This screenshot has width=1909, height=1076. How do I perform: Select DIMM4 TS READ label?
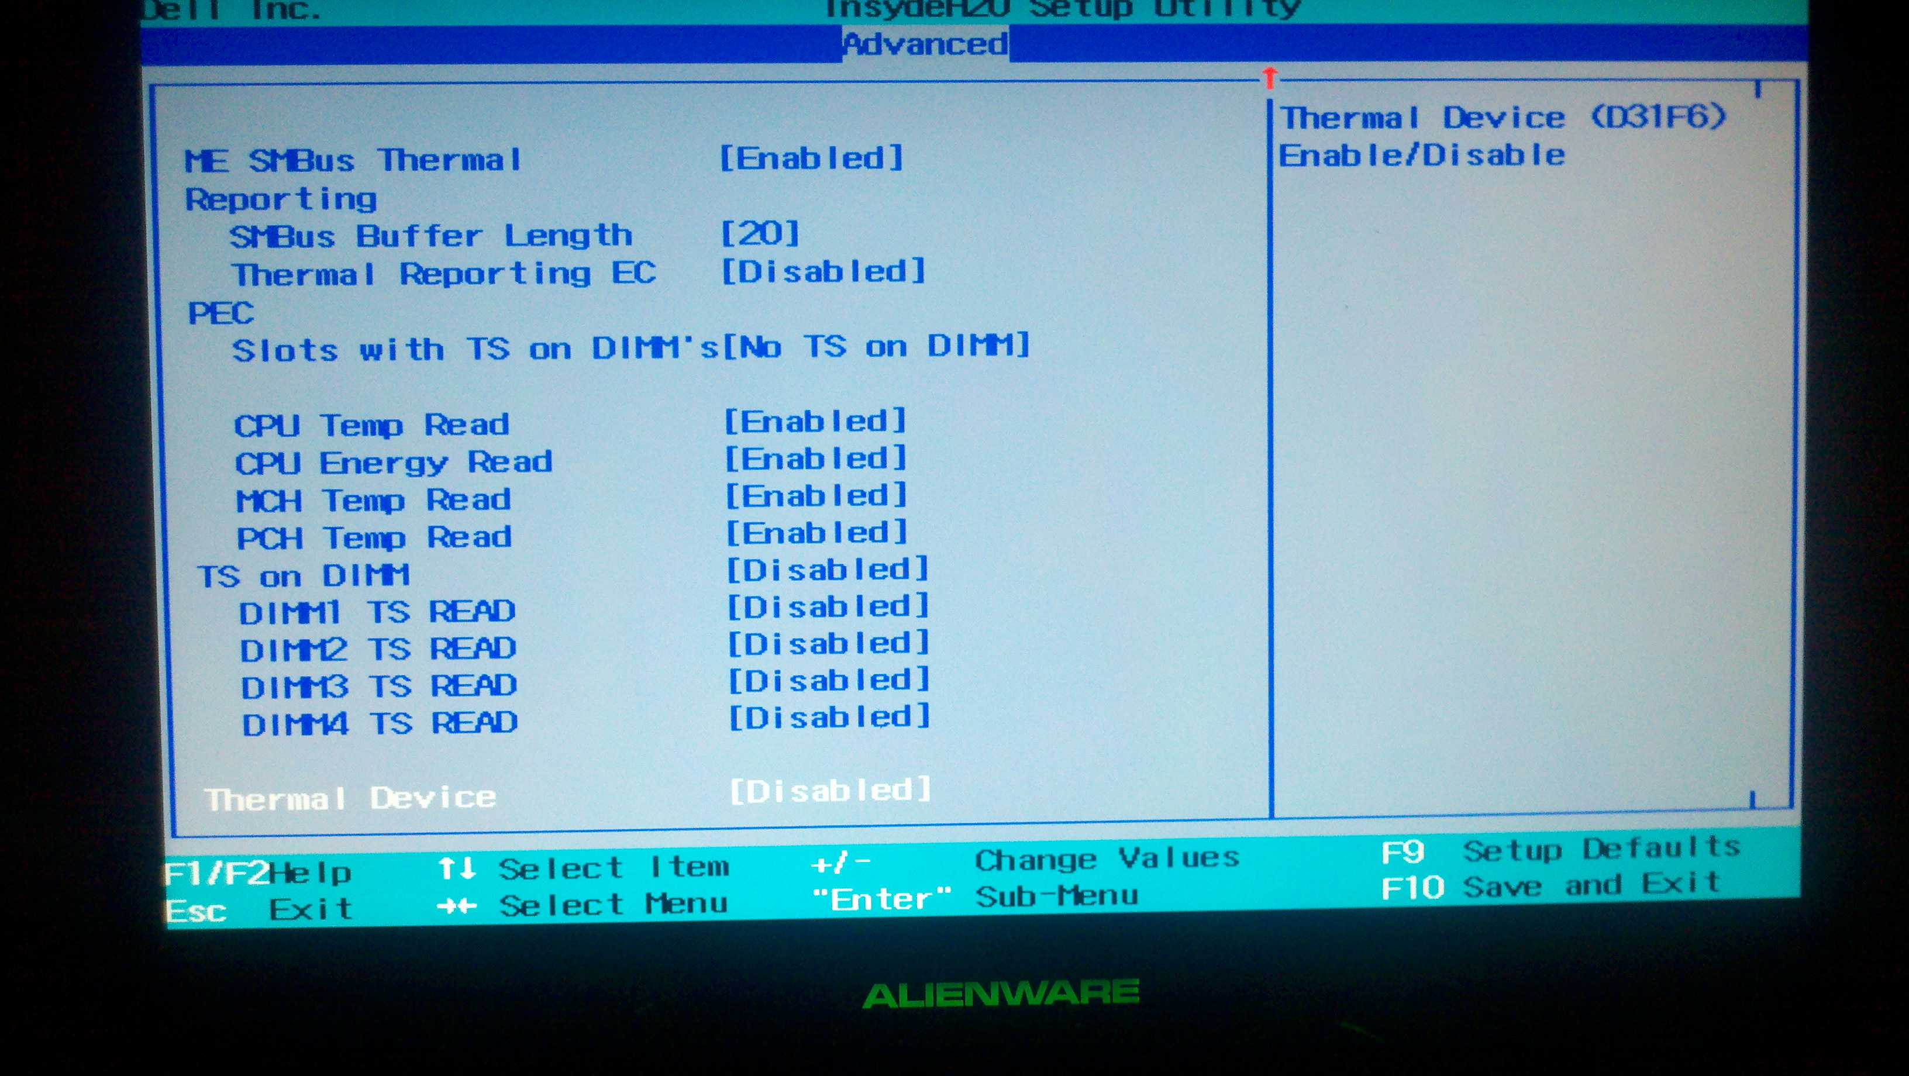click(x=380, y=724)
